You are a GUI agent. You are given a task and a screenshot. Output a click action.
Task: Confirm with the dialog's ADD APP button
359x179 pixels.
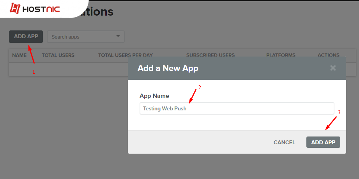pyautogui.click(x=323, y=142)
